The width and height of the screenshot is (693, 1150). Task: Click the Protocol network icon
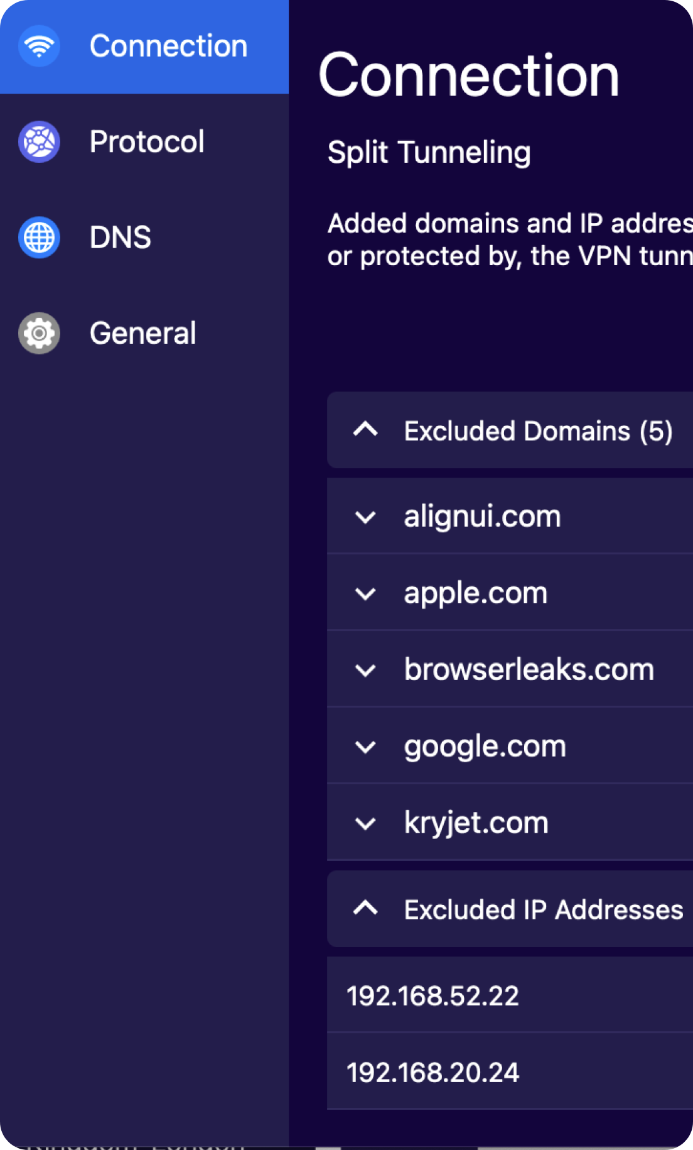[x=39, y=143]
